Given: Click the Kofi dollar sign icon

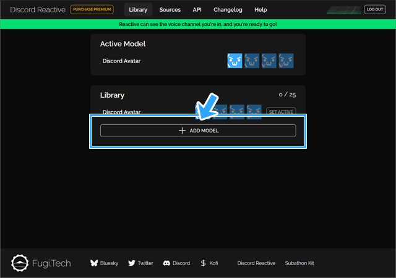Looking at the screenshot, I should tap(204, 263).
